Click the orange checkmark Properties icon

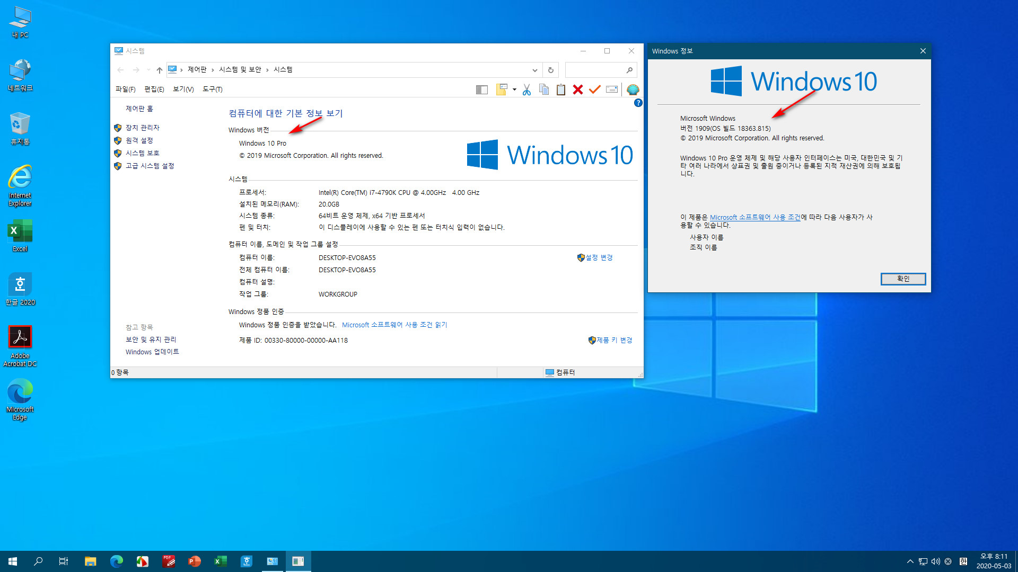pyautogui.click(x=595, y=90)
